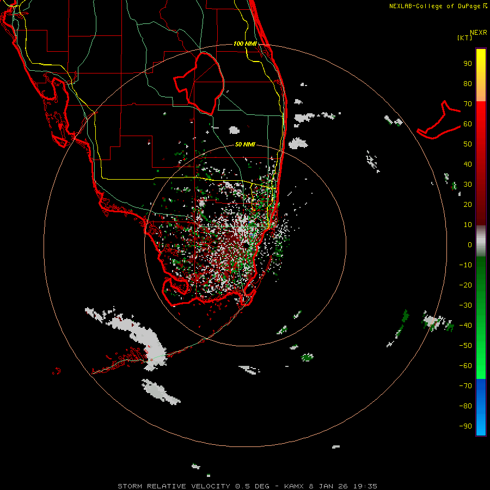Click the -60 knot scale label
The height and width of the screenshot is (490, 490).
pyautogui.click(x=465, y=366)
